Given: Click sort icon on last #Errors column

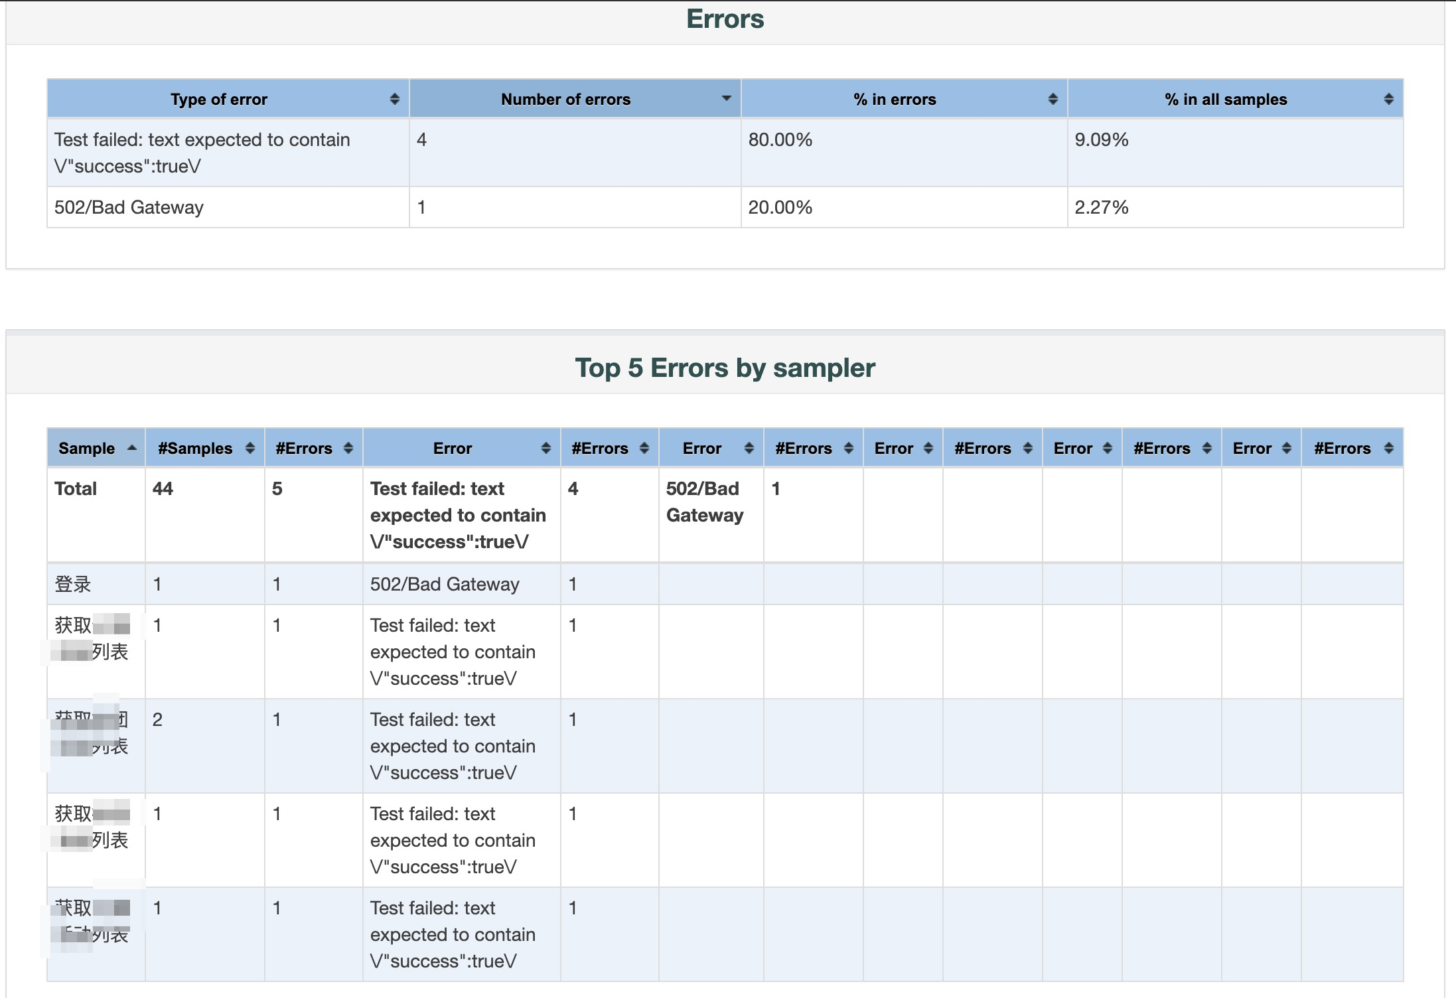Looking at the screenshot, I should click(1388, 449).
